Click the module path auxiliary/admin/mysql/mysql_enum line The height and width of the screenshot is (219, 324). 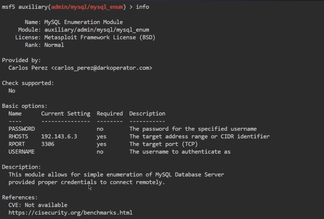(96, 30)
